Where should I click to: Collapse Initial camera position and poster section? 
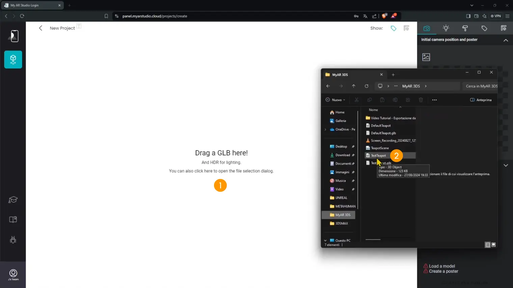pyautogui.click(x=506, y=40)
